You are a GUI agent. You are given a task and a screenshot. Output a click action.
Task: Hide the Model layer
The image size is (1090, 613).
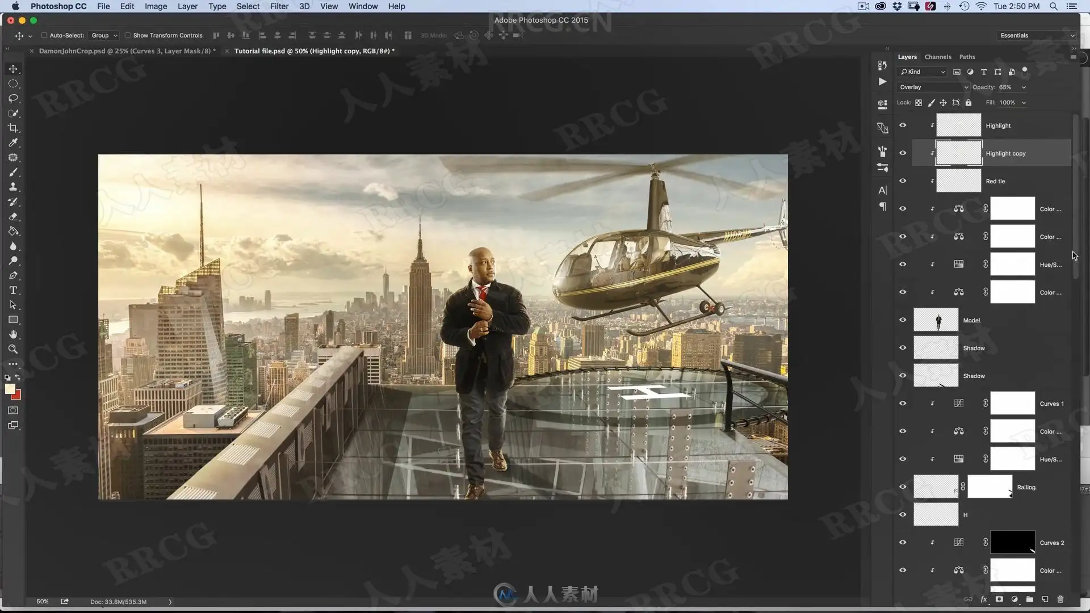903,320
